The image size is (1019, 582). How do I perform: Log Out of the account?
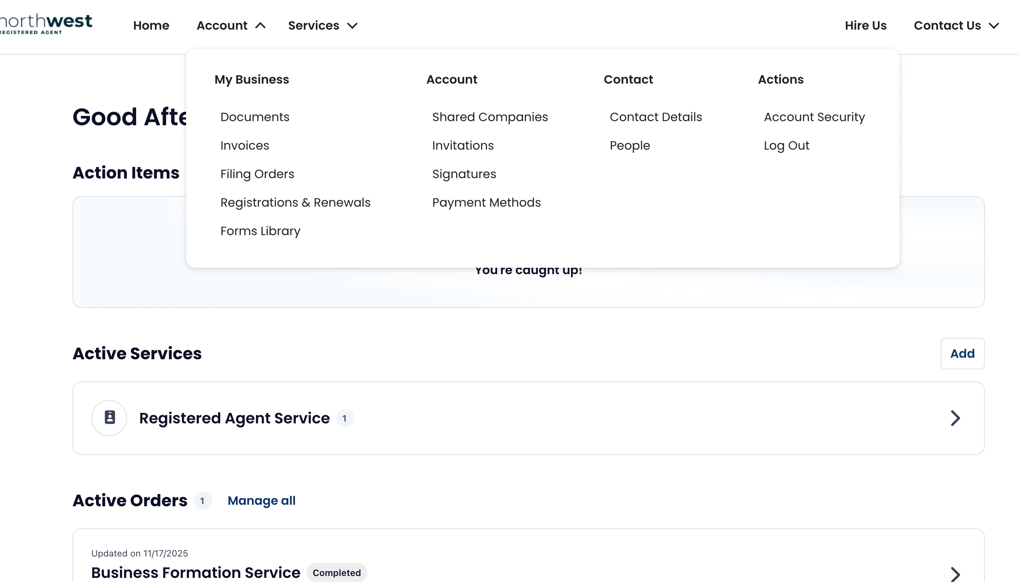[x=786, y=145]
